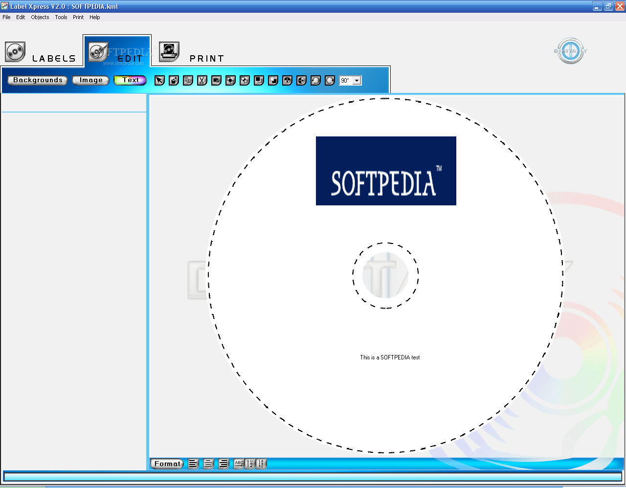Open the Format options
The height and width of the screenshot is (488, 626).
[167, 464]
